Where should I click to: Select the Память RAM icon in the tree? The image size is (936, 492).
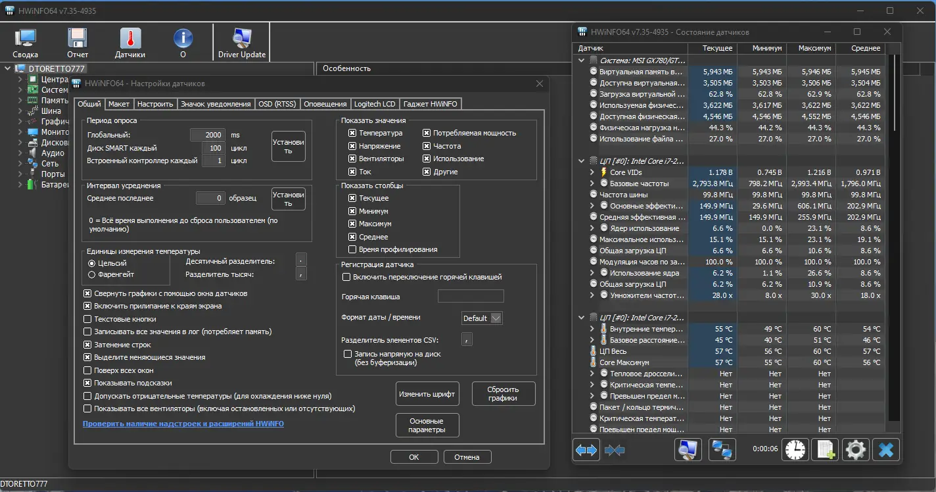tap(32, 101)
